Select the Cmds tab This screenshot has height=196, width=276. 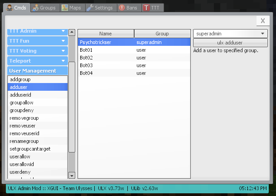pyautogui.click(x=17, y=8)
